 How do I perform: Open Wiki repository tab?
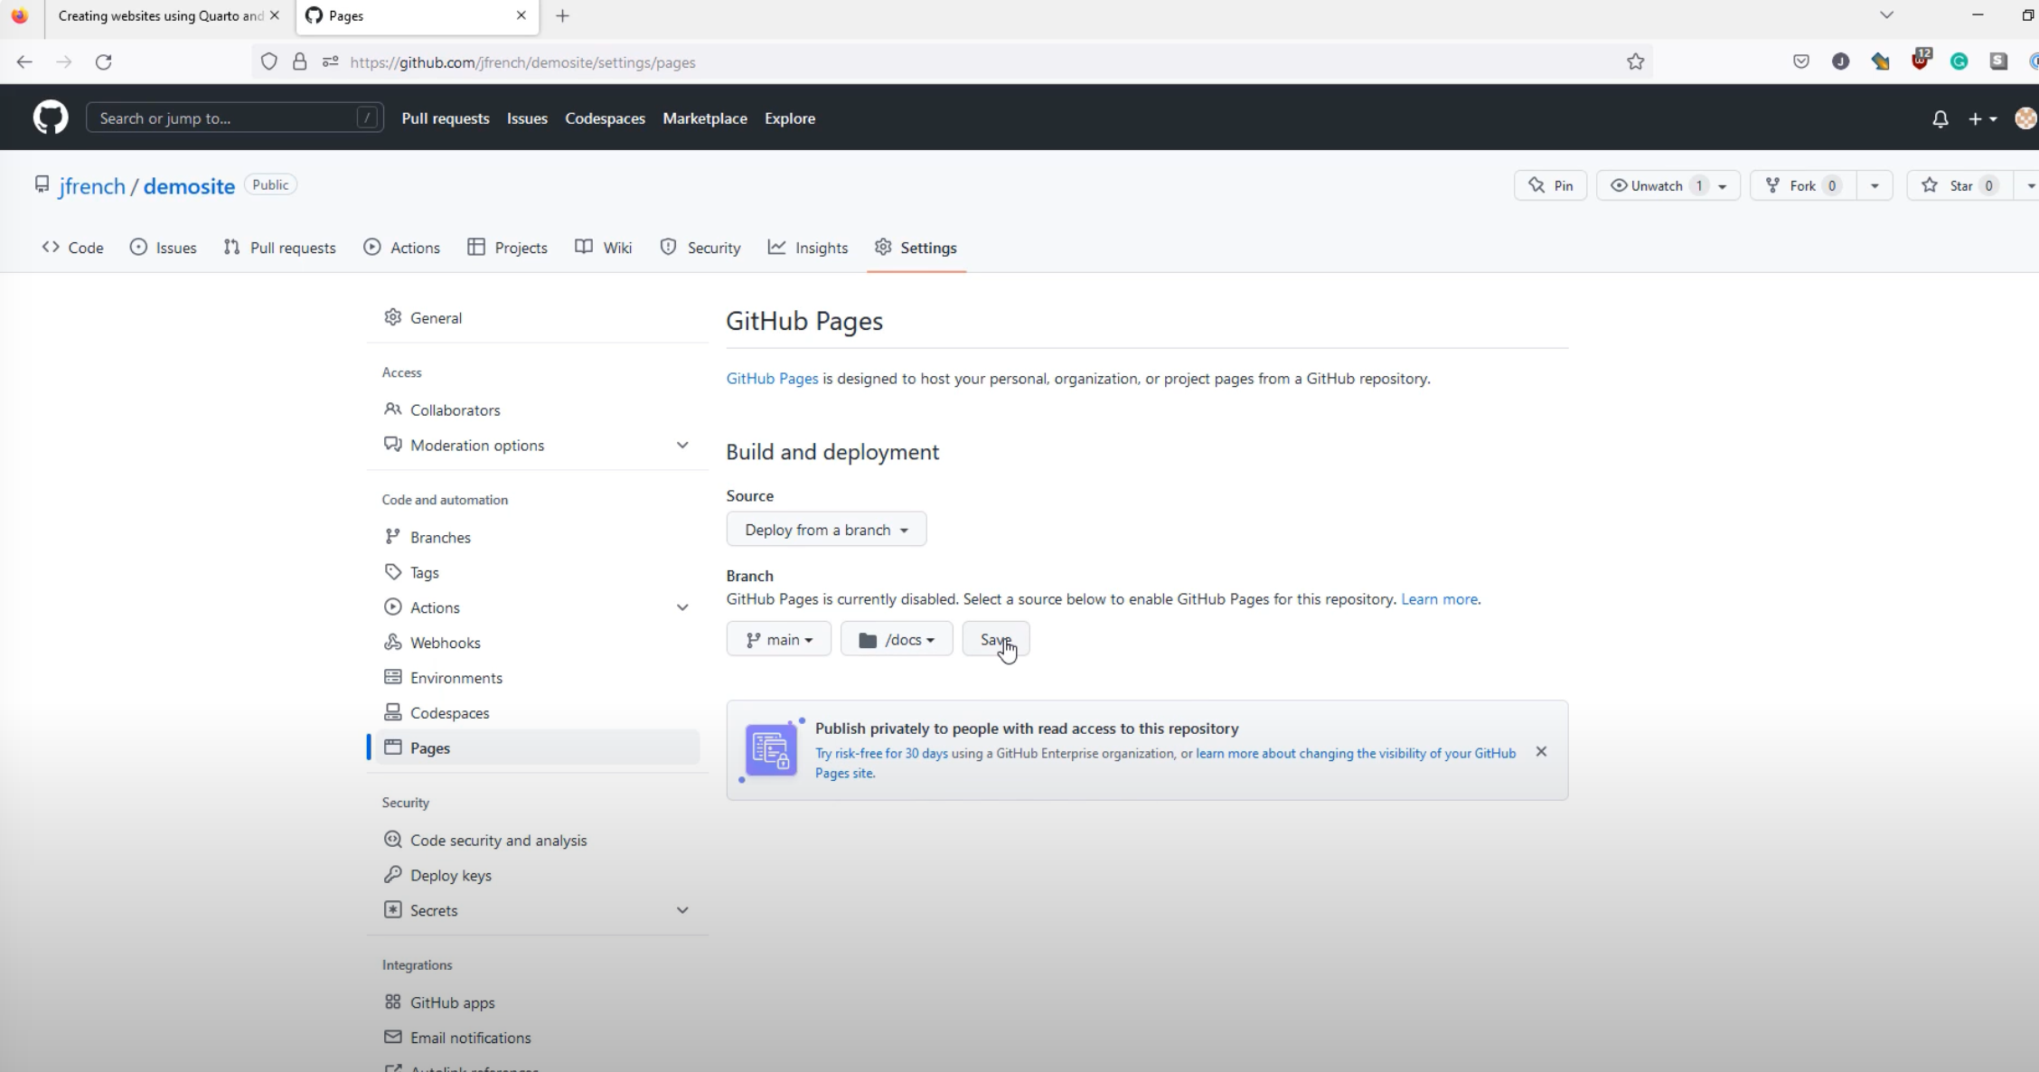[604, 248]
